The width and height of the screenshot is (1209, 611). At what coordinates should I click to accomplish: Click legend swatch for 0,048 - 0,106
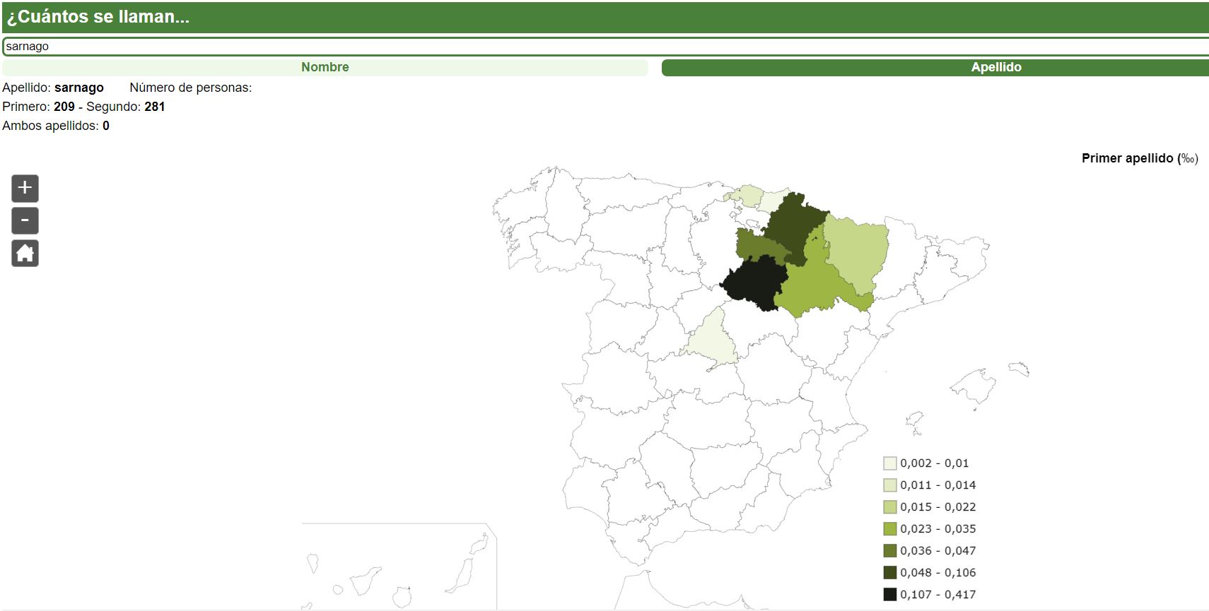(889, 573)
